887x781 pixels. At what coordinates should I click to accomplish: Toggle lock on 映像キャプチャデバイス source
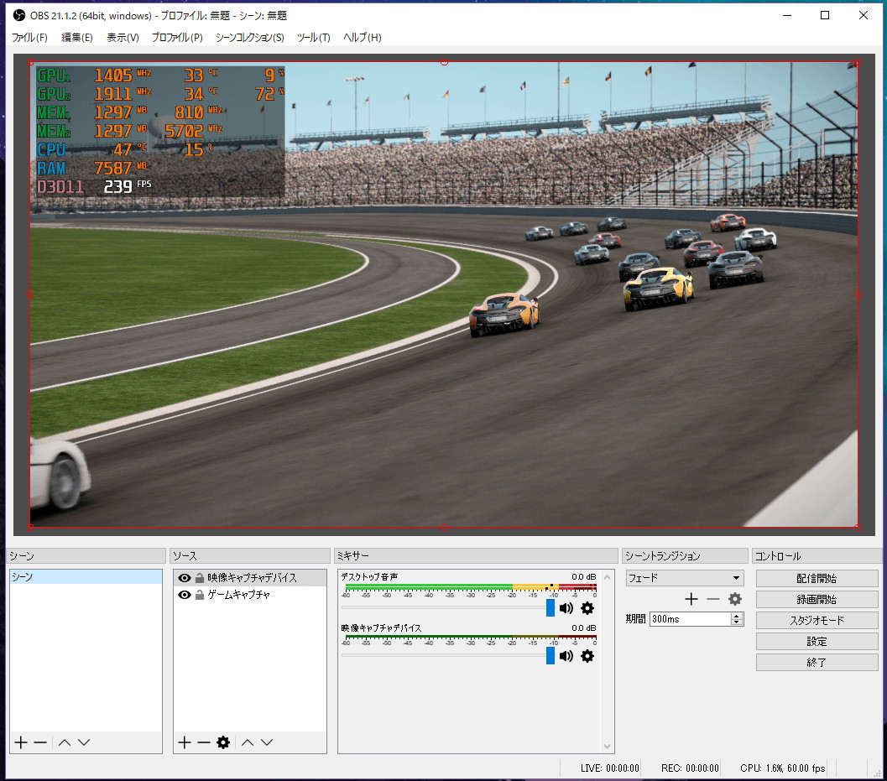199,578
